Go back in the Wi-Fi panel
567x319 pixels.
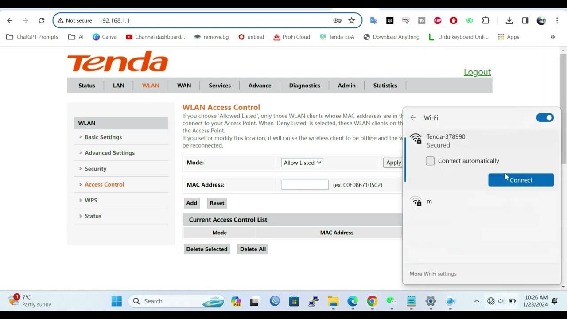coord(413,117)
